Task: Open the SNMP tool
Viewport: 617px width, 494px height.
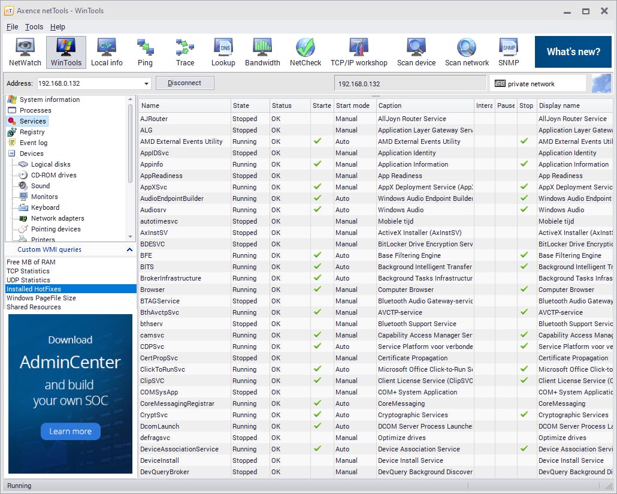Action: click(509, 52)
